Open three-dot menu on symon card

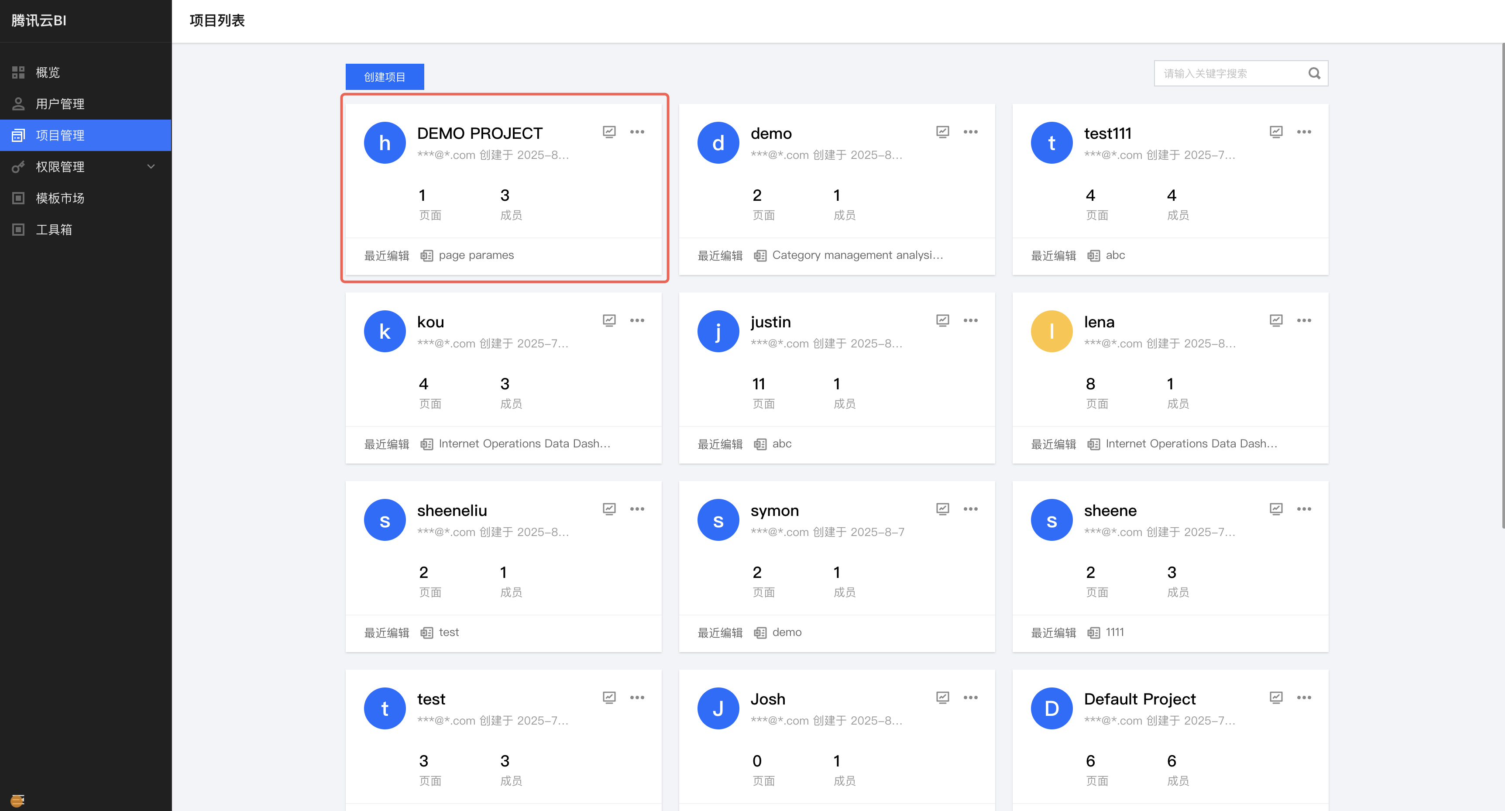tap(970, 509)
